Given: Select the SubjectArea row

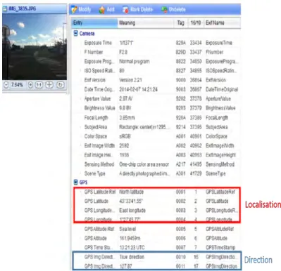Looking at the screenshot, I should tap(156, 127).
